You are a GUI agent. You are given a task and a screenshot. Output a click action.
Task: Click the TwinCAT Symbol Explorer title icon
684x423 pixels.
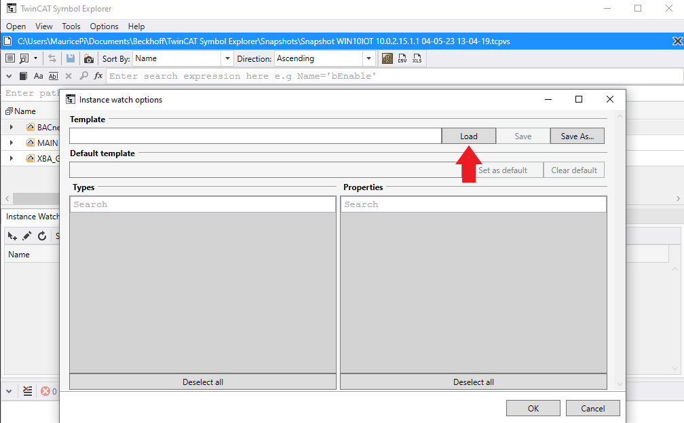11,8
